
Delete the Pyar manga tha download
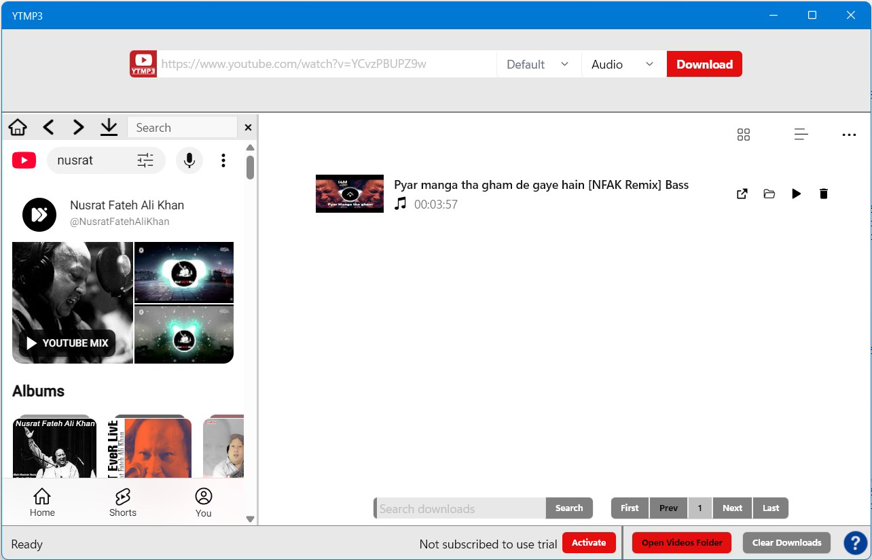(x=824, y=194)
